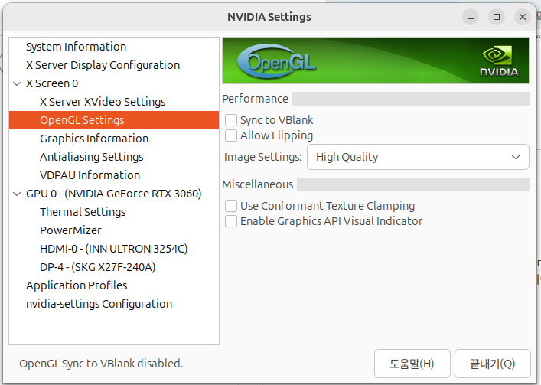
Task: Collapse the GPU 0 tree node
Action: click(17, 194)
